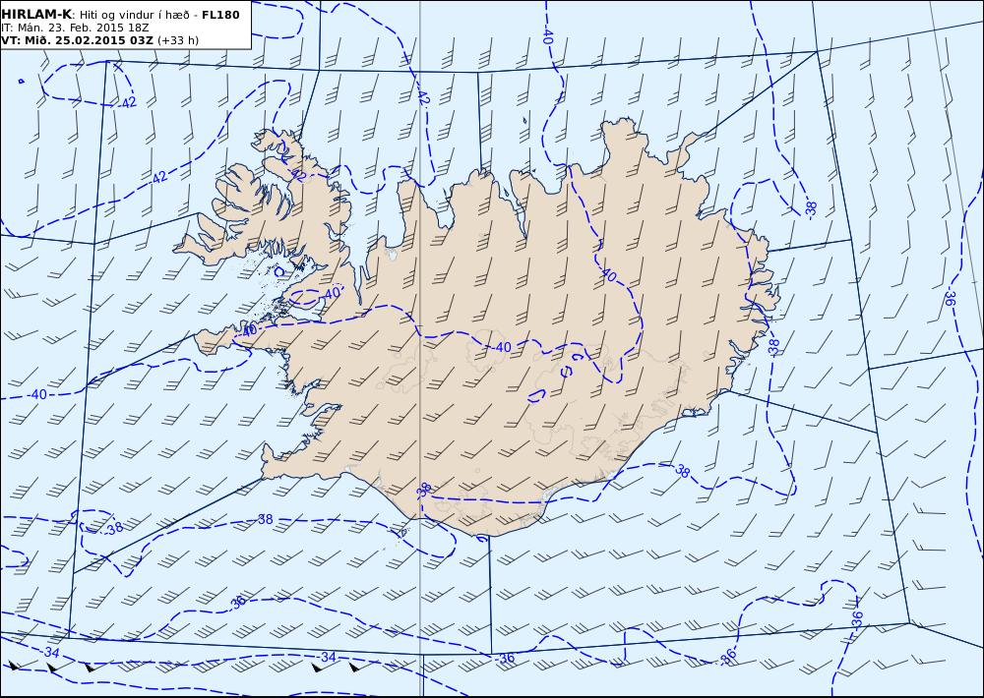Click the '(+33 h)' forecast offset text
Screen dimensions: 984x698
[178, 40]
